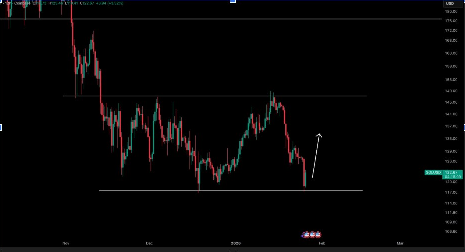Select the horizontal support line near 117.50
The image size is (465, 252).
(231, 191)
